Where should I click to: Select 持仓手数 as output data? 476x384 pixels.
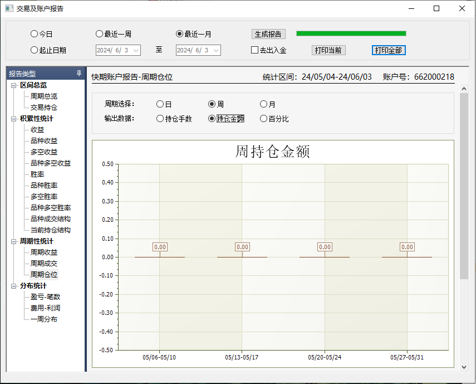160,119
